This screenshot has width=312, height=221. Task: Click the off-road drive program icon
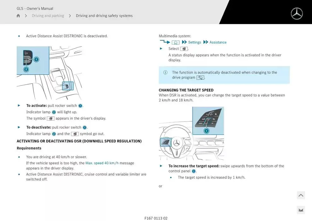tap(200, 78)
